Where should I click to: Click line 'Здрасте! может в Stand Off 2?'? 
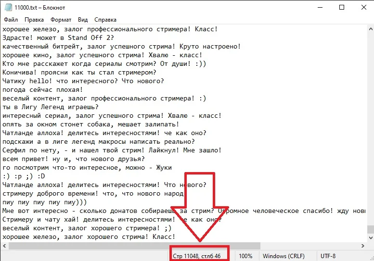point(58,37)
